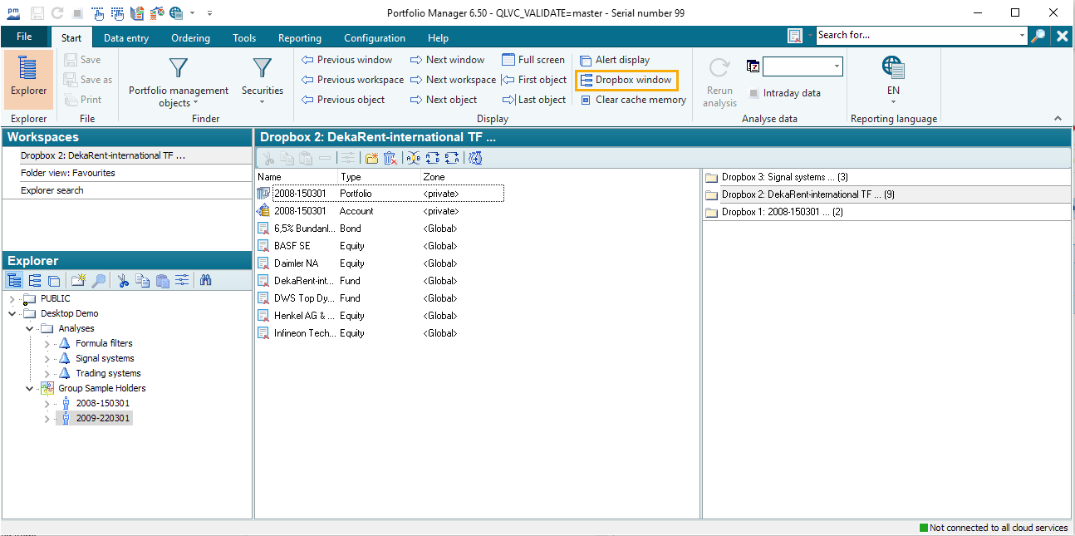Collapse the Group Sample Holders node
Viewport: 1075px width, 536px height.
(29, 388)
